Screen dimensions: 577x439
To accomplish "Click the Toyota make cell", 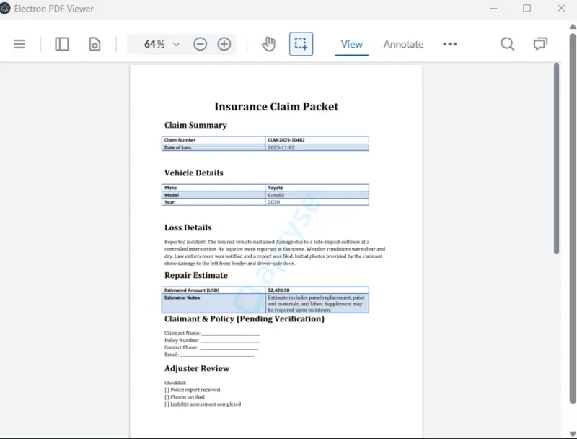I will click(317, 188).
